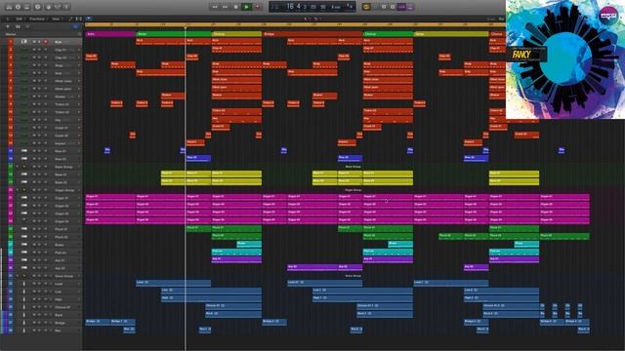Toggle the purple Count-in 1234 button
This screenshot has height=351, width=625.
[x=401, y=7]
